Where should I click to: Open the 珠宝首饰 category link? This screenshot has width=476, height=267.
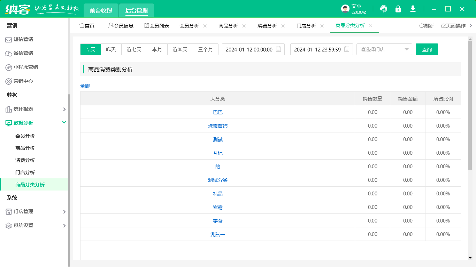[x=218, y=126]
